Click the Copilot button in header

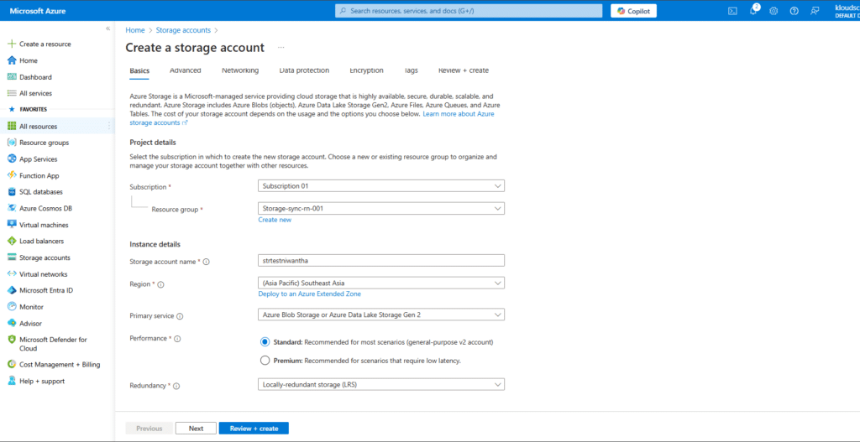[634, 11]
